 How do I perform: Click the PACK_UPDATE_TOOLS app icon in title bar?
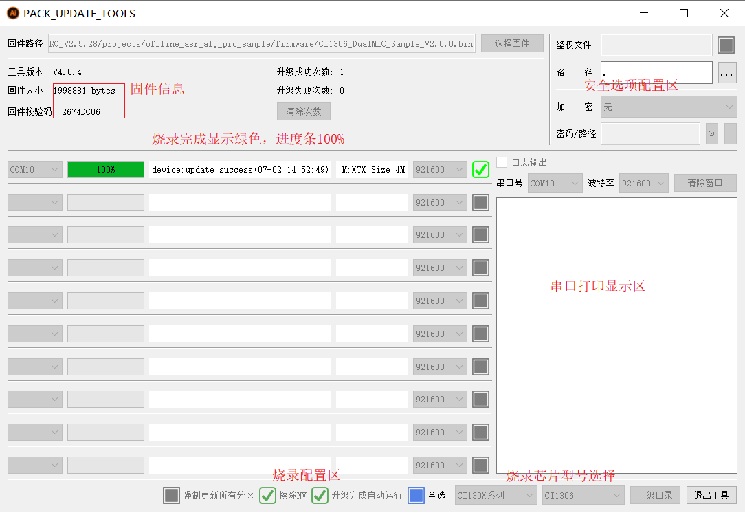[x=12, y=13]
